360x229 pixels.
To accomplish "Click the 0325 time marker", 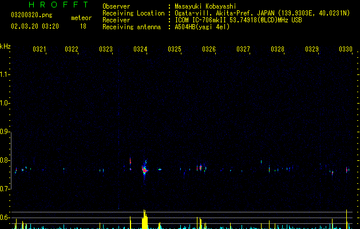I will [x=175, y=49].
